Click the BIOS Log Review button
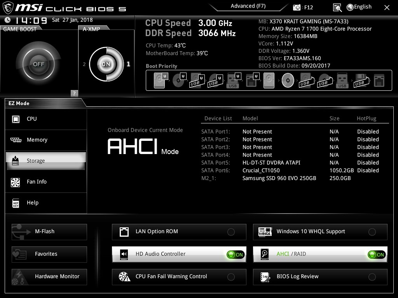The width and height of the screenshot is (398, 298). coord(320,277)
